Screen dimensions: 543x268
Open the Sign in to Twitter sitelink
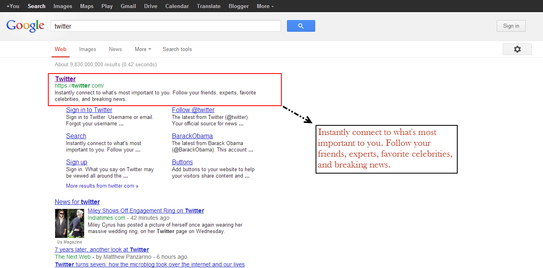point(89,110)
